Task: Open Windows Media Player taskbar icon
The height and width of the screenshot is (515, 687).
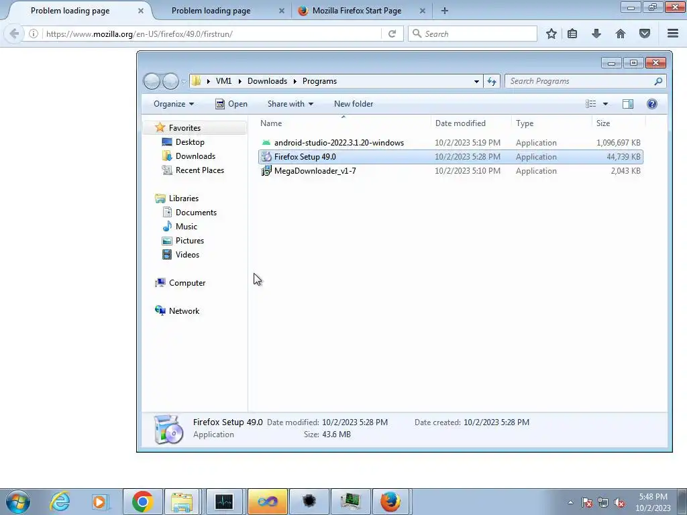Action: point(101,502)
